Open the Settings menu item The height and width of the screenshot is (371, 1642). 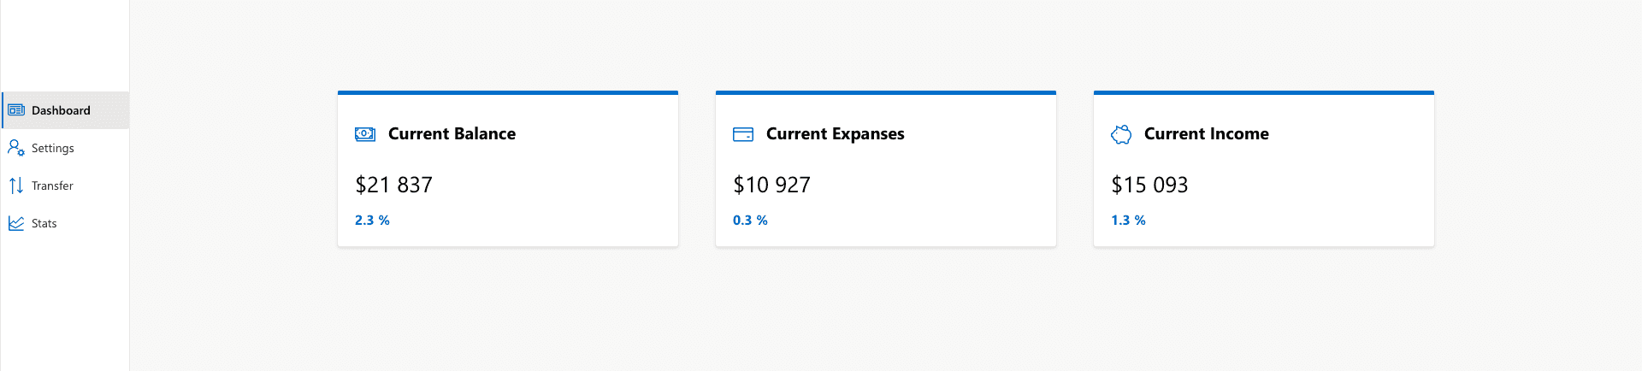(x=66, y=148)
